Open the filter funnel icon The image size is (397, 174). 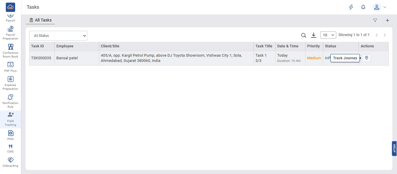click(375, 20)
